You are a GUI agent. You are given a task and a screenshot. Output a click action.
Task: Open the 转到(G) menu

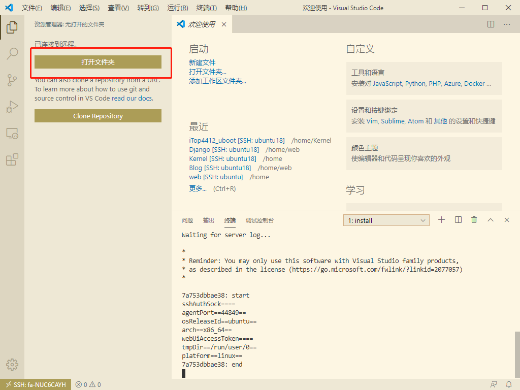point(148,8)
